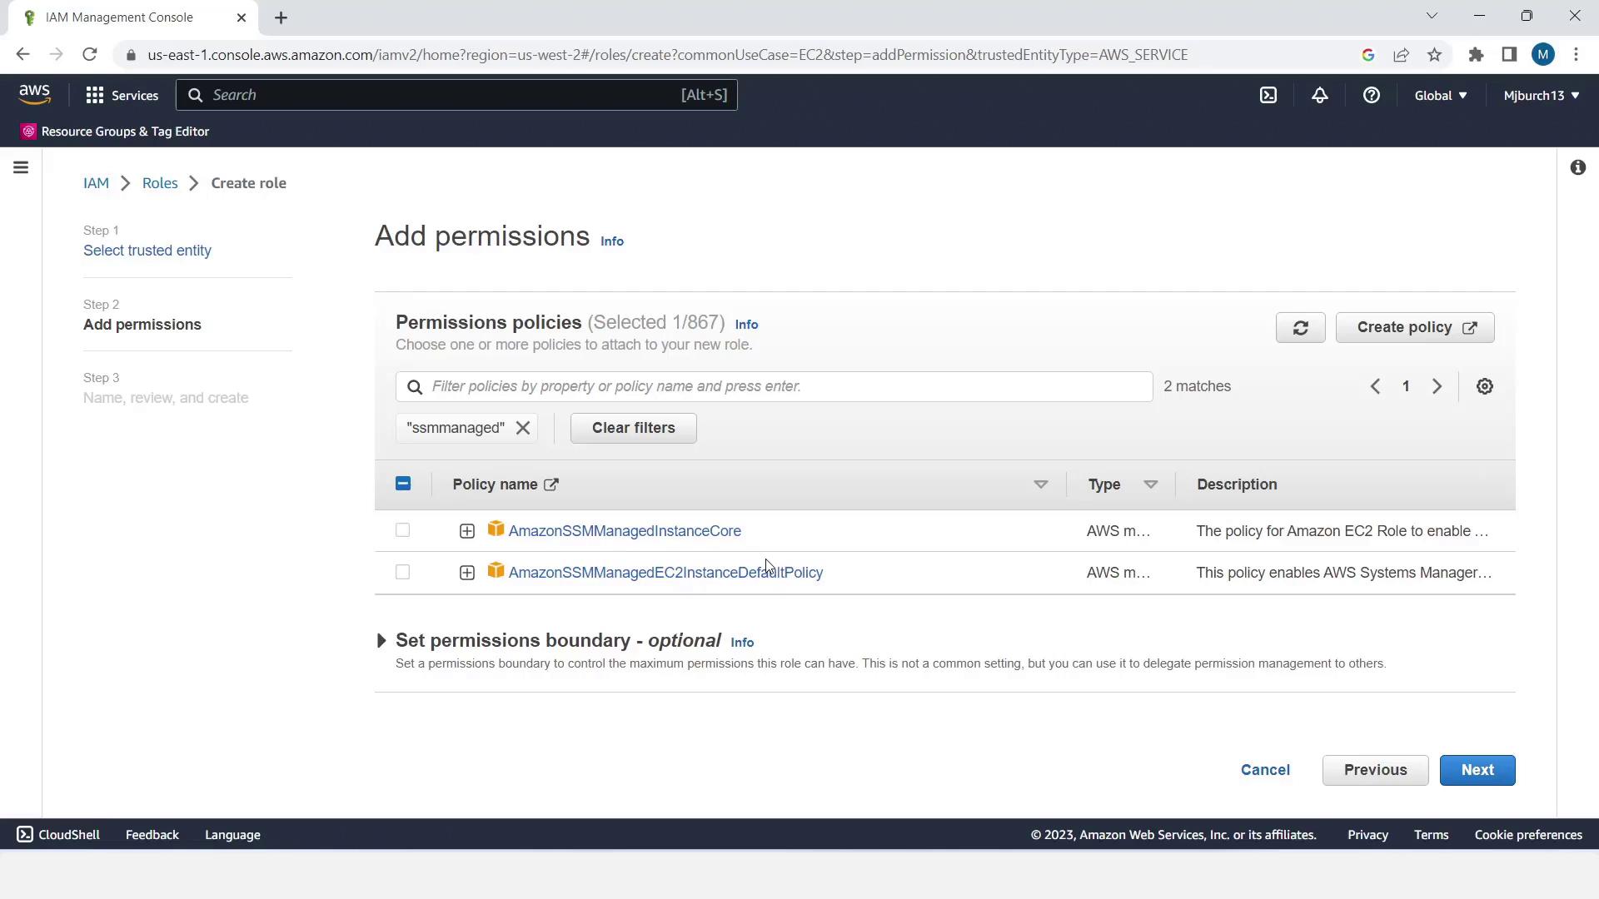Open table preferences gear icon
The image size is (1599, 899).
coord(1484,386)
